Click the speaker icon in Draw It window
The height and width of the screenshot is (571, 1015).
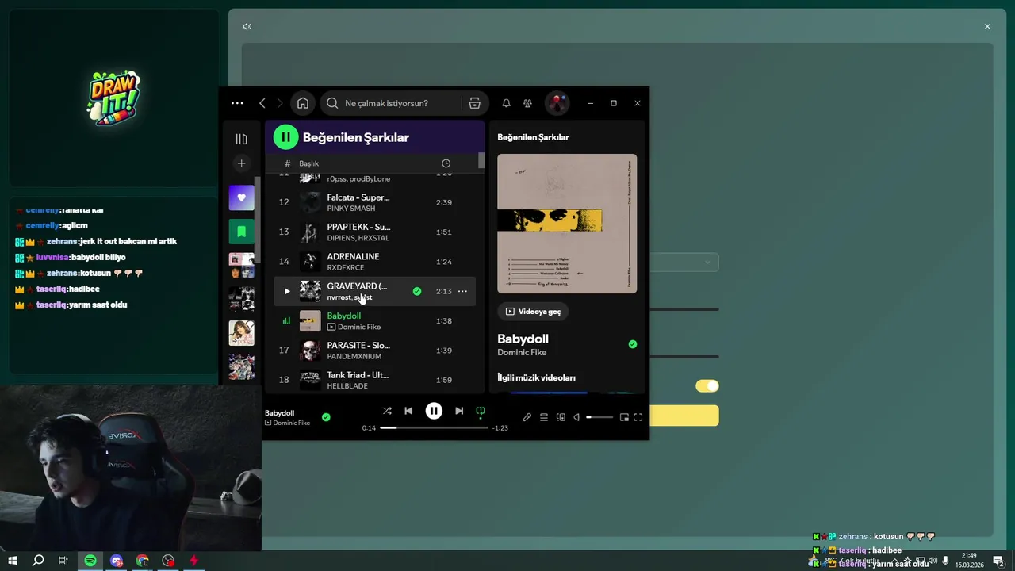click(247, 26)
